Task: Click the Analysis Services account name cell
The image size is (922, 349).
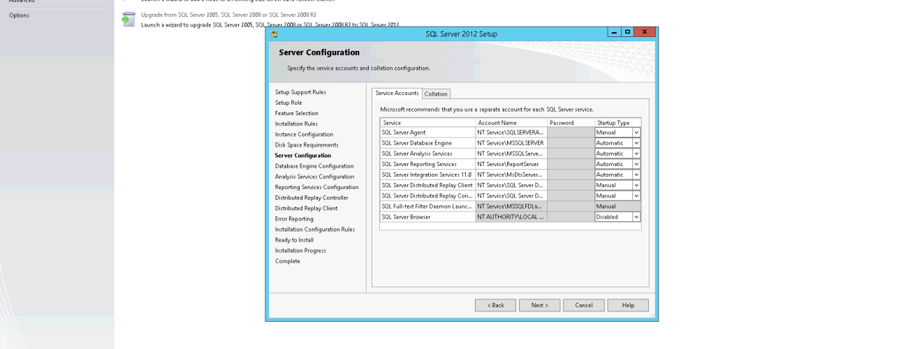Action: (511, 154)
